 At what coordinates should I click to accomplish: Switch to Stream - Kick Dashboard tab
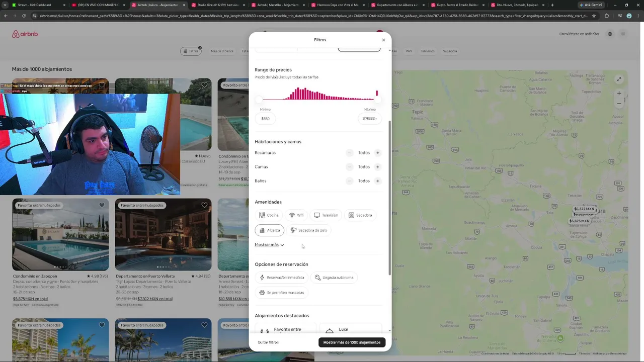tap(38, 5)
